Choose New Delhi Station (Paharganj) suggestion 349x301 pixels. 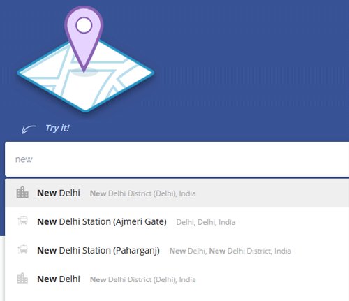pos(177,250)
